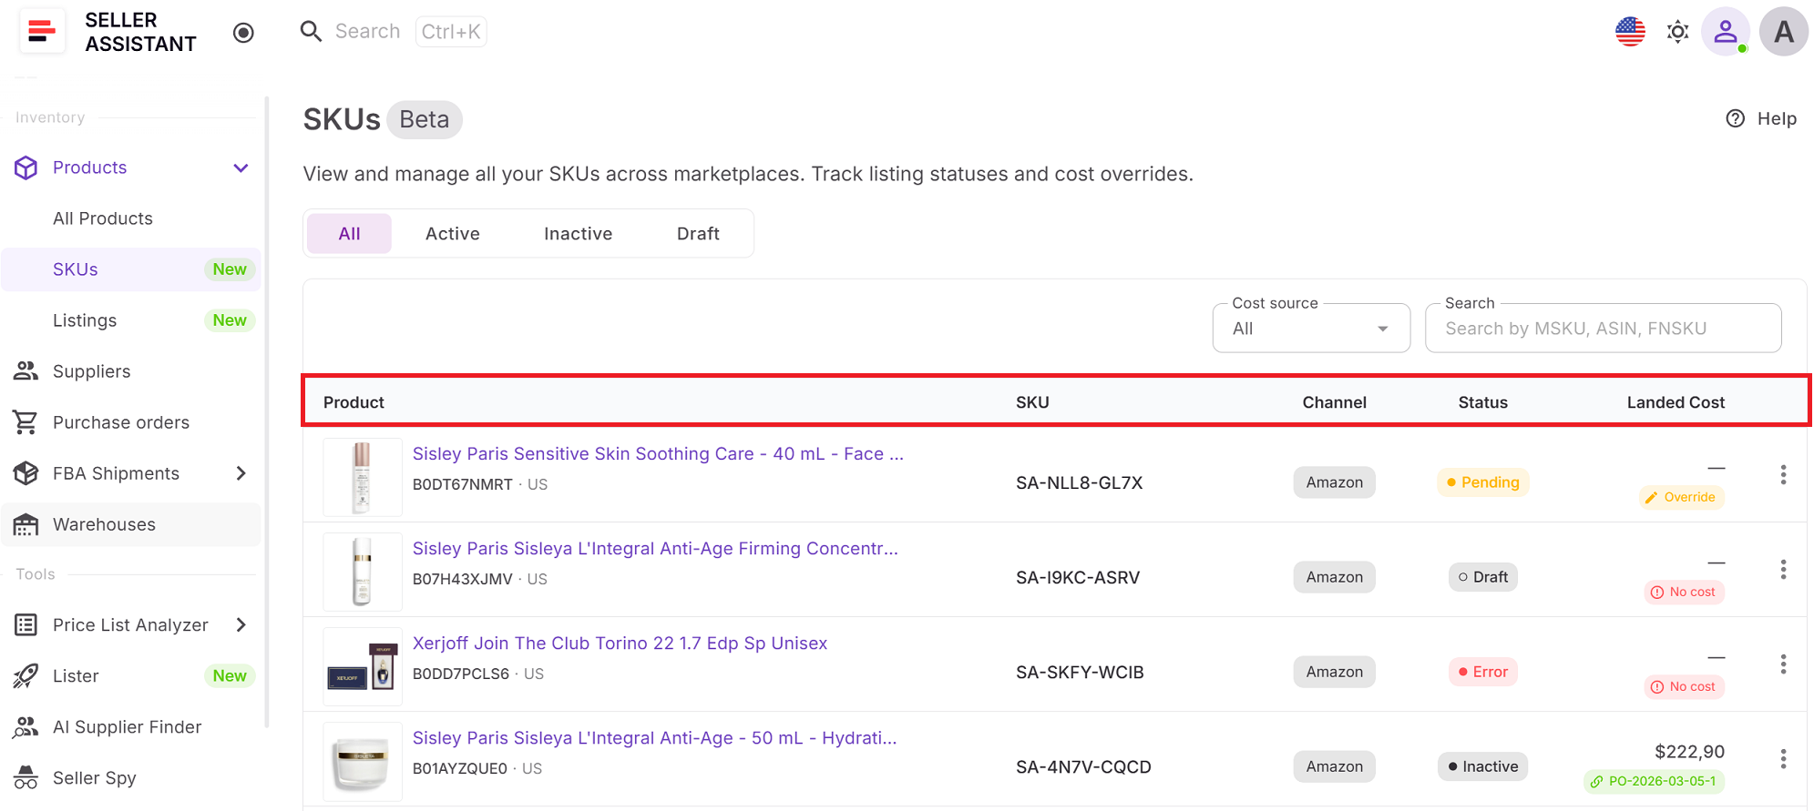
Task: Click the ASIN B0DT67NMRT
Action: (x=463, y=485)
